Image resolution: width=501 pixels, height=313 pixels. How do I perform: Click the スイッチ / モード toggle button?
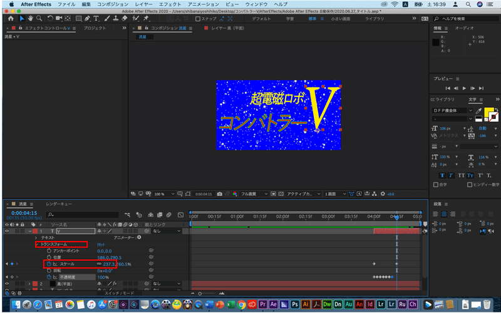click(x=120, y=293)
